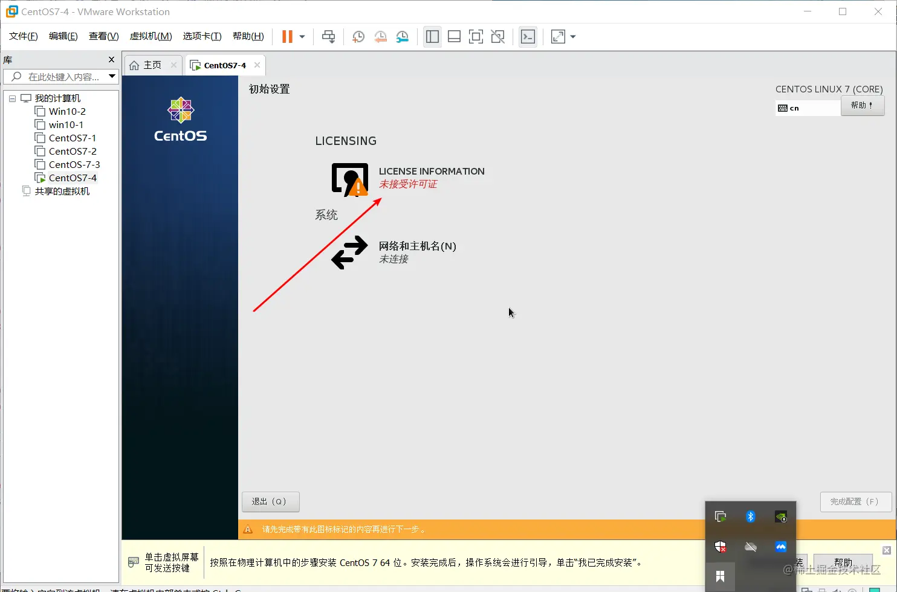The image size is (897, 592).
Task: Open the 编辑(E) menu
Action: tap(63, 36)
